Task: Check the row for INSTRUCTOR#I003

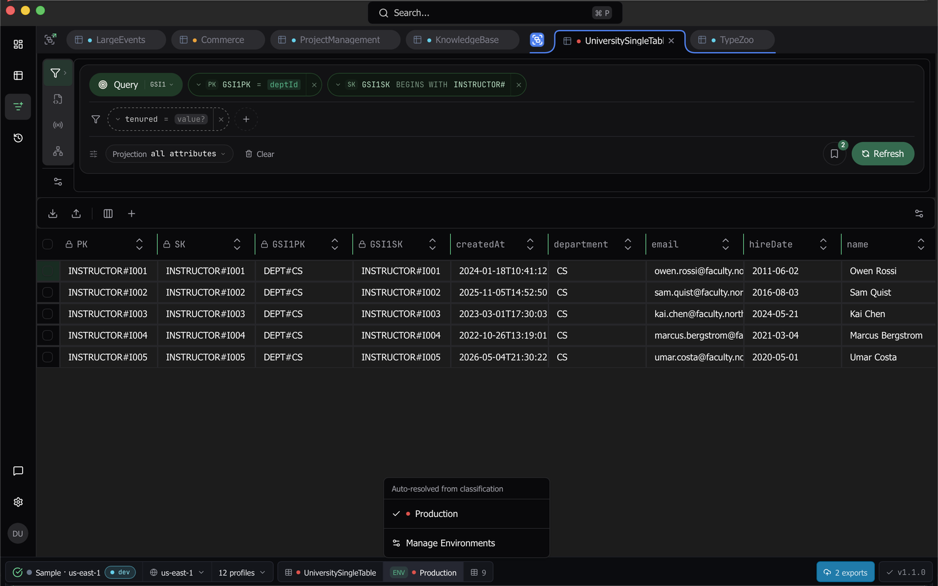Action: click(x=48, y=314)
